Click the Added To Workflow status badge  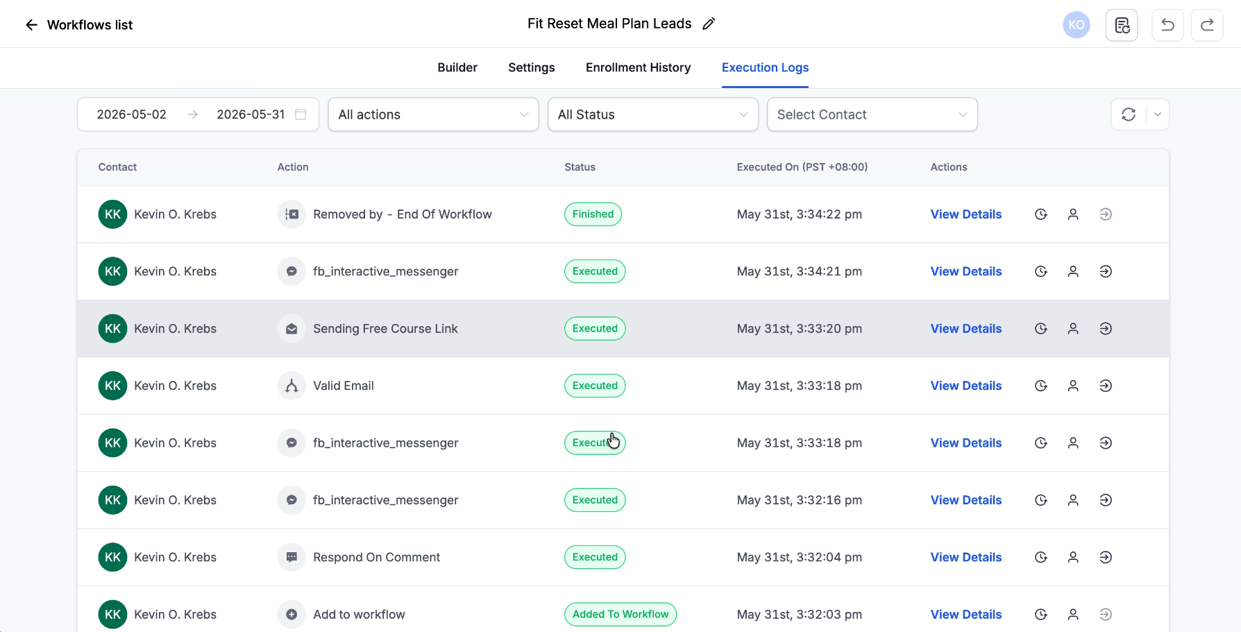(x=620, y=615)
